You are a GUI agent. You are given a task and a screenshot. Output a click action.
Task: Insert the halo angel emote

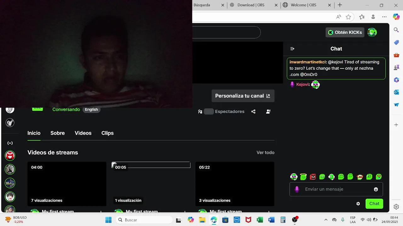[303, 177]
